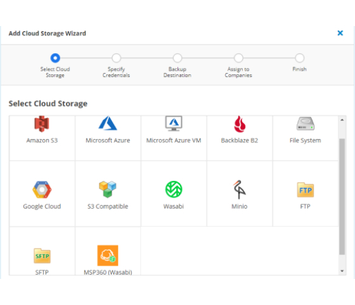Viewport: 355px width, 305px height.
Task: Click the Specify Credentials step label
Action: pyautogui.click(x=116, y=72)
